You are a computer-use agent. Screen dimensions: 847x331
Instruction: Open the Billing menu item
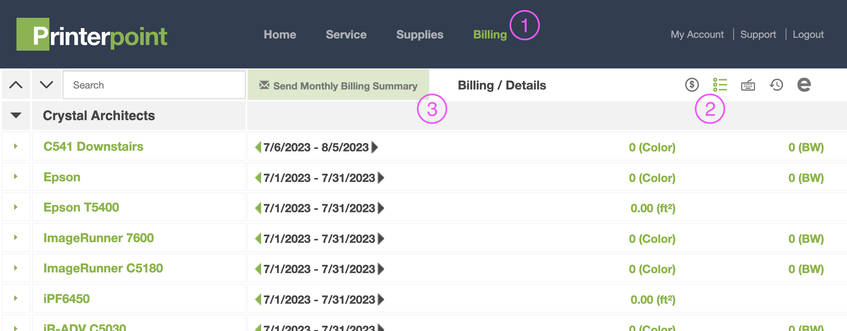click(490, 34)
